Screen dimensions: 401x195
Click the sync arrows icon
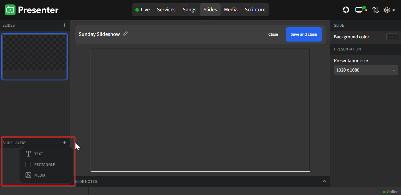[375, 10]
